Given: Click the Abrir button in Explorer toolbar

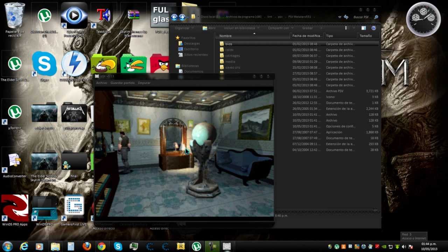Looking at the screenshot, I should point(209,28).
